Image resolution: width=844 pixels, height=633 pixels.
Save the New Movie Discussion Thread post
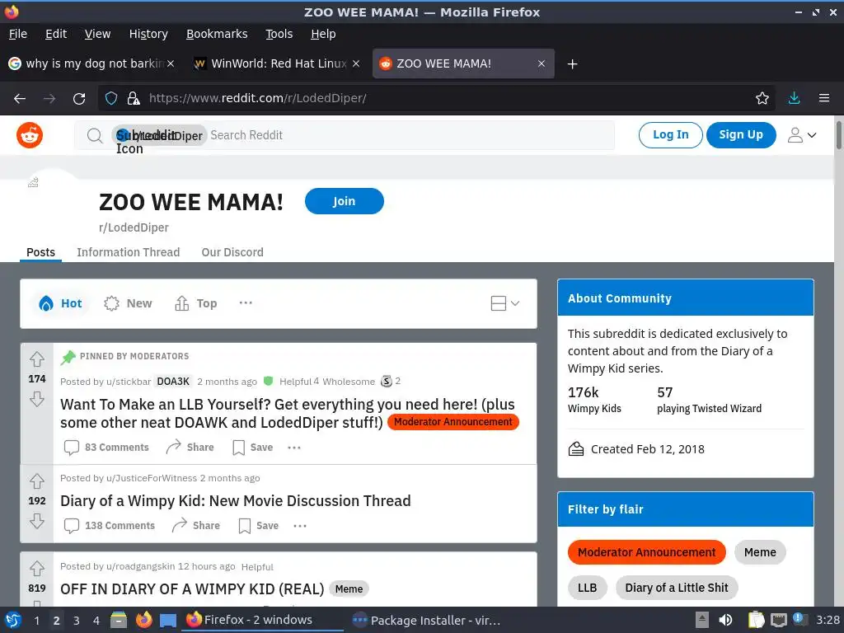258,525
